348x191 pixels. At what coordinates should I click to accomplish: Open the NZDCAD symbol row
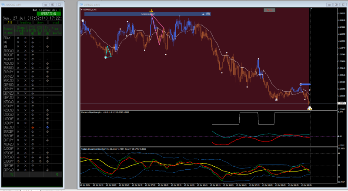coord(33,102)
